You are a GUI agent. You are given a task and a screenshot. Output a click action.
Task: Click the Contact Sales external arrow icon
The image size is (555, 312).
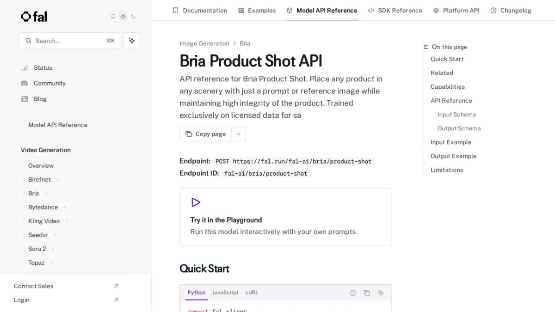116,286
